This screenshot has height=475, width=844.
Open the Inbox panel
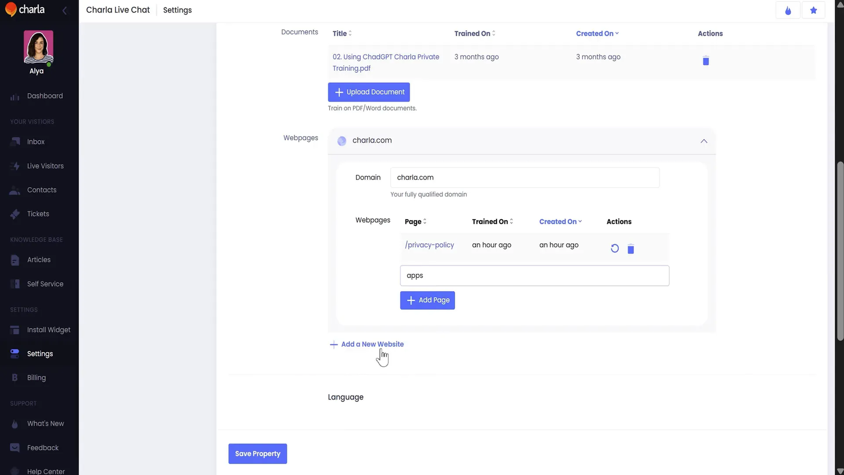click(x=35, y=141)
